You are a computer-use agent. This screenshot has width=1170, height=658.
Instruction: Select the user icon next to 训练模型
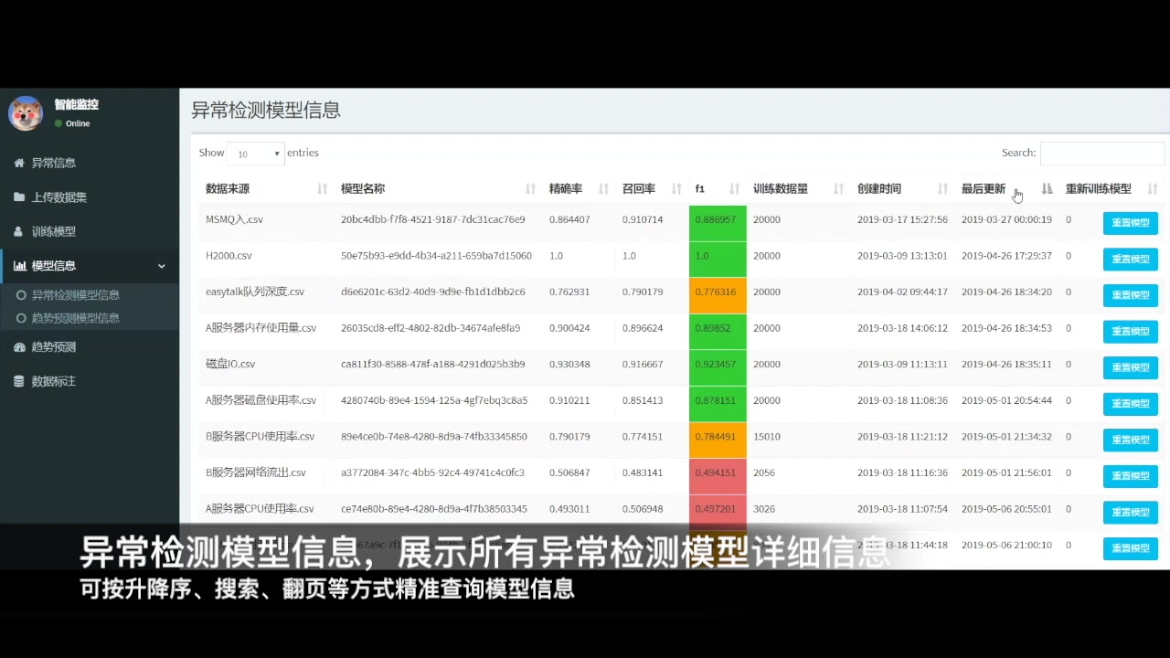[19, 231]
